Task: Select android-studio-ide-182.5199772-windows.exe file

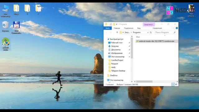Action: click(x=157, y=41)
